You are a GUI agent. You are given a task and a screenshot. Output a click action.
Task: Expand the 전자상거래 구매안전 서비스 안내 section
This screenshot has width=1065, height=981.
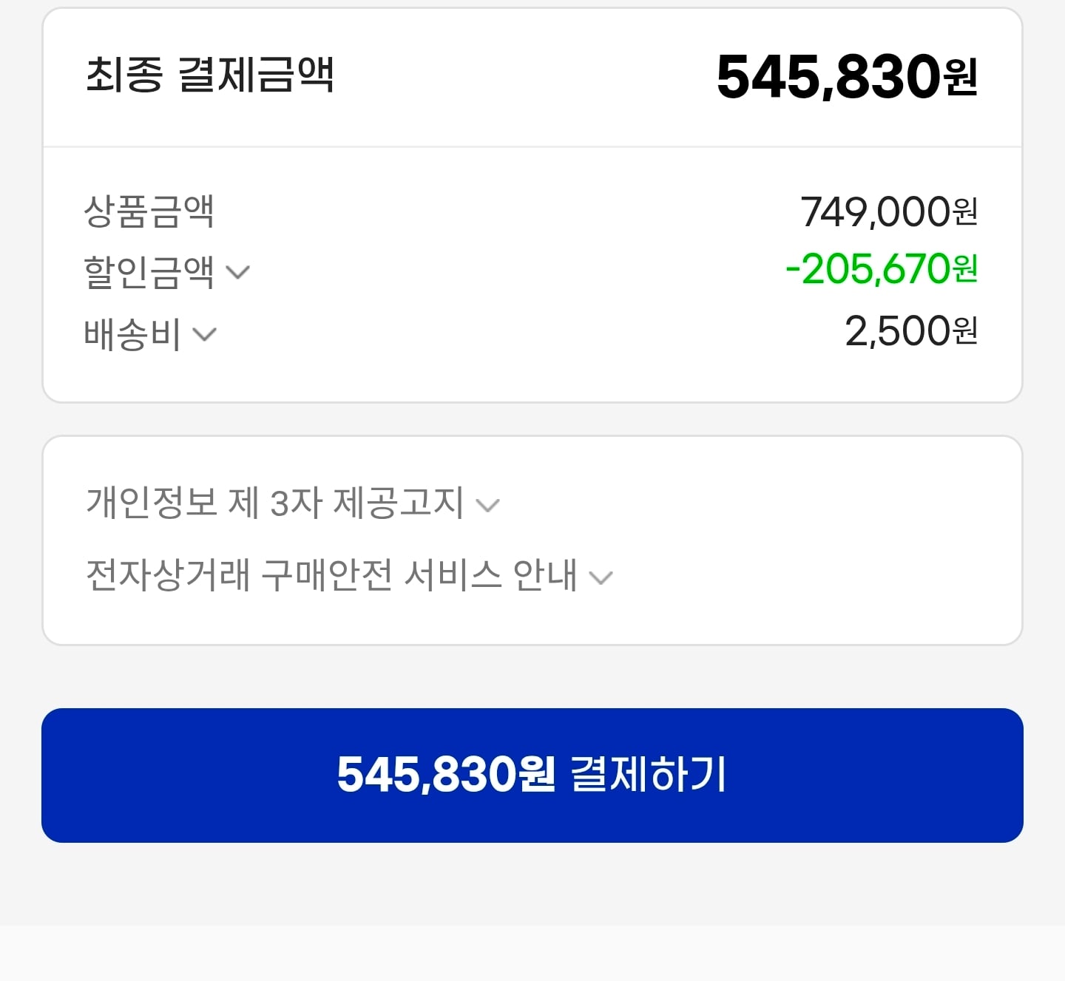[344, 574]
